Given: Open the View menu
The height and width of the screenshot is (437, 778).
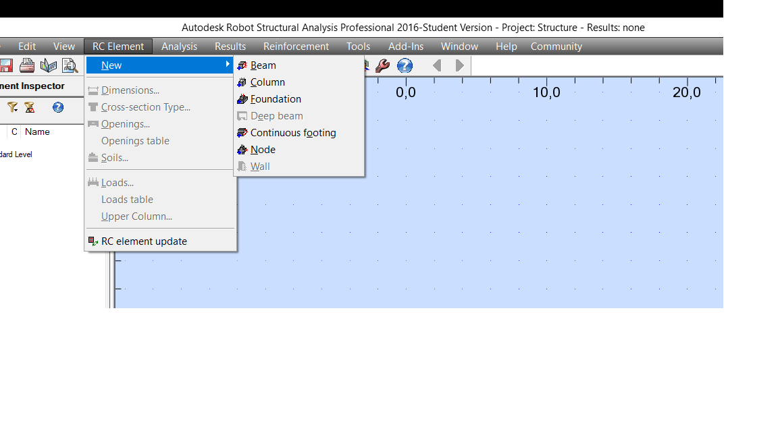Looking at the screenshot, I should (64, 46).
